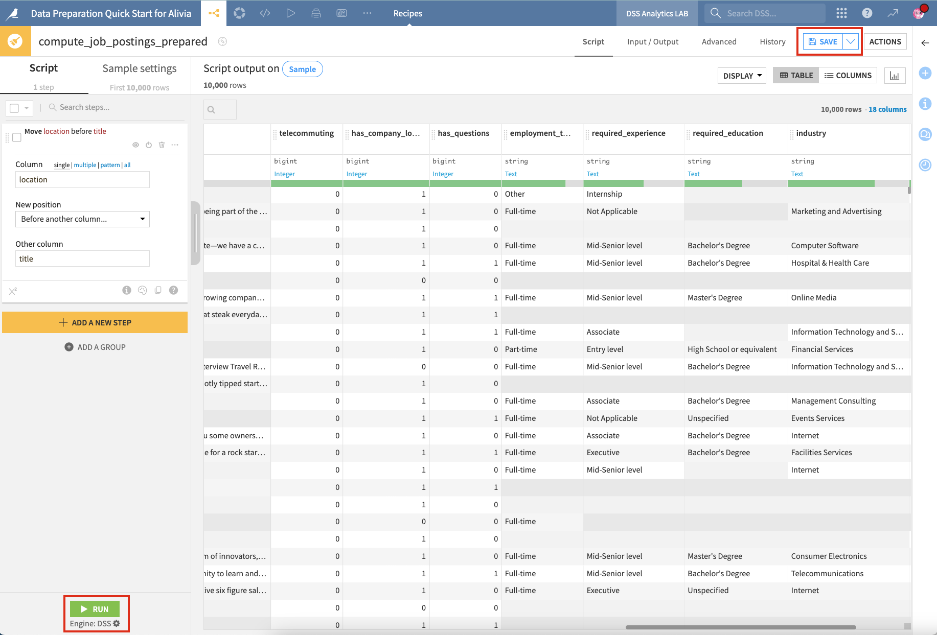Select the Script tab in header
Viewport: 937px width, 635px height.
point(593,42)
